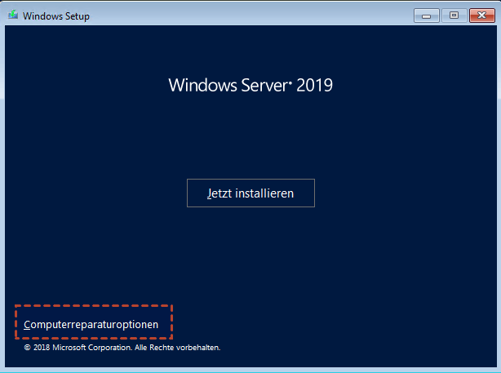501x373 pixels.
Task: Click the Windows Setup title bar icon
Action: pyautogui.click(x=13, y=15)
